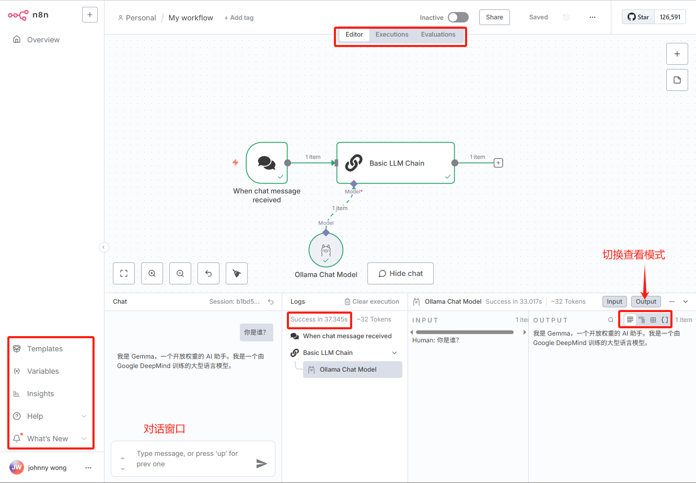This screenshot has width=696, height=483.
Task: Click the input panel horizontal scrollbar
Action: click(465, 332)
